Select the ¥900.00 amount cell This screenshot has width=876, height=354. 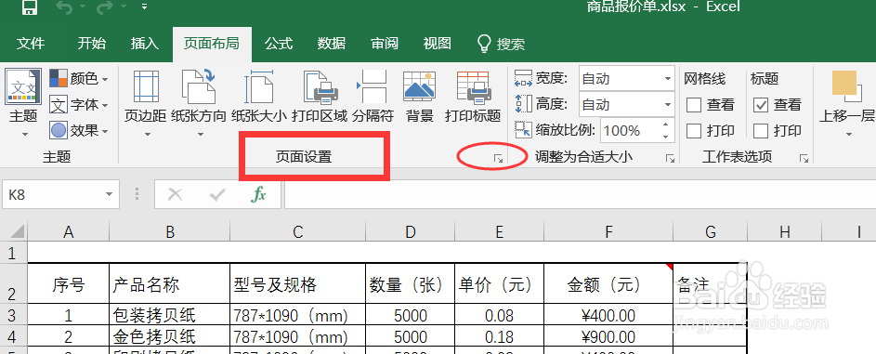(608, 337)
